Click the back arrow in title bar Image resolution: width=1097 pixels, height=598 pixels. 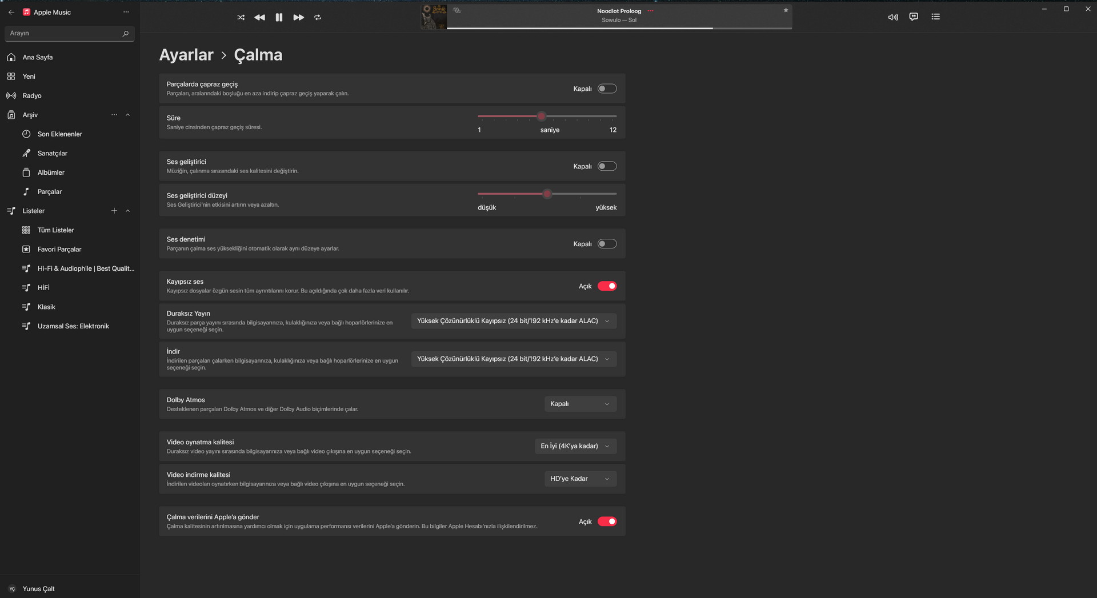click(x=11, y=12)
